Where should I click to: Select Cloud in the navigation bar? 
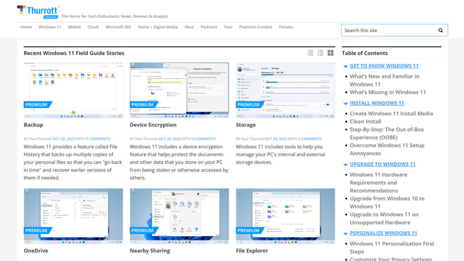point(93,27)
